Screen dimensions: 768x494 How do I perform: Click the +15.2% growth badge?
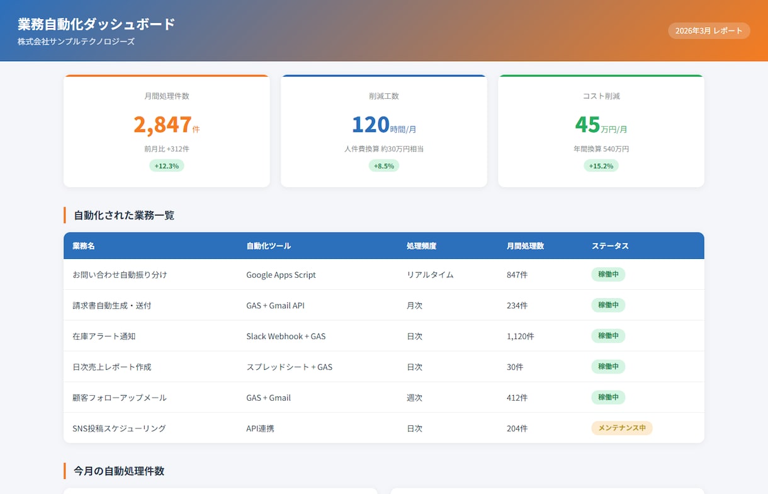(x=601, y=166)
